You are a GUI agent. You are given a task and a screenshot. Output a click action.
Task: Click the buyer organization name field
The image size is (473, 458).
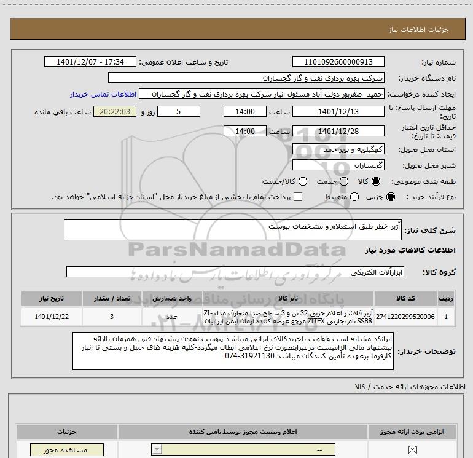click(246, 77)
